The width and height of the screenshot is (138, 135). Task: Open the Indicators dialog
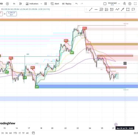coord(32,4)
